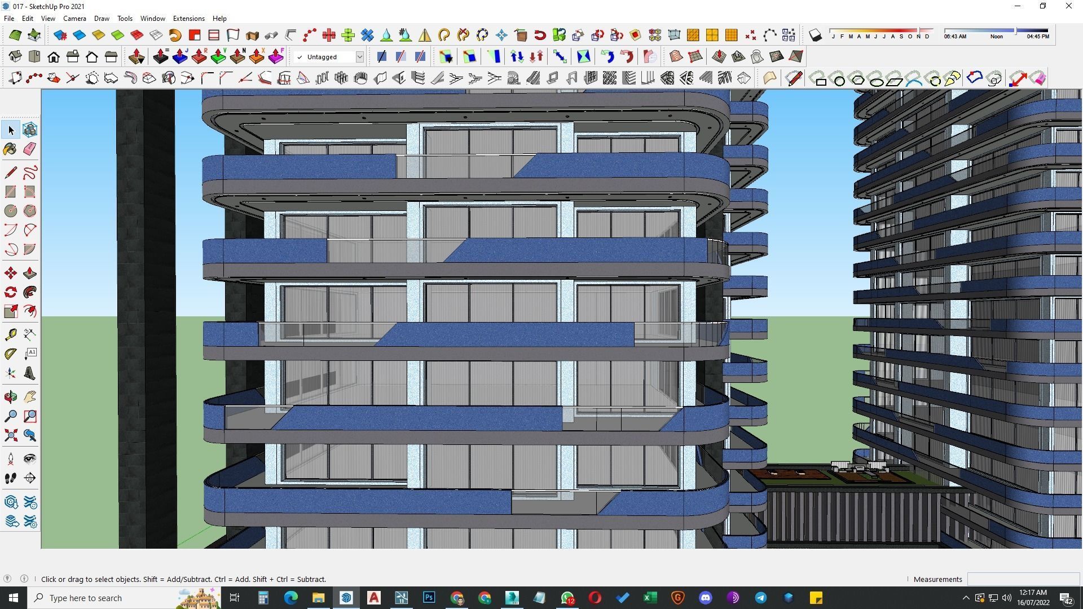Activate the Rotate tool
The image size is (1083, 609).
point(11,292)
